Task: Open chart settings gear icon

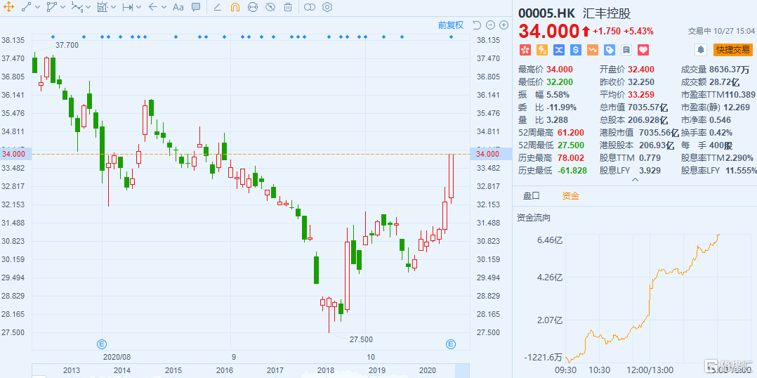Action: pos(327,7)
